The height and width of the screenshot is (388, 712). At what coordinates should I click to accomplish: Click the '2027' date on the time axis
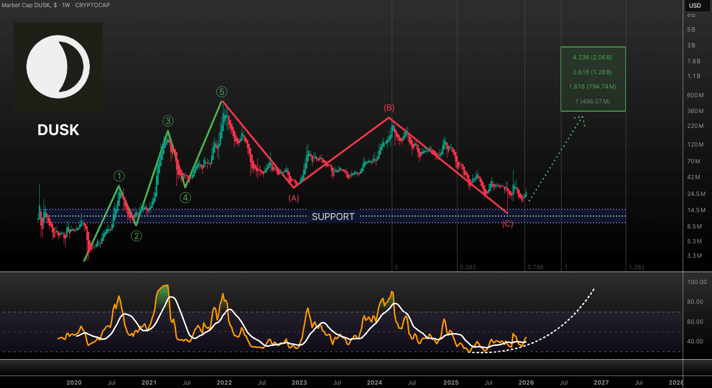pyautogui.click(x=601, y=383)
